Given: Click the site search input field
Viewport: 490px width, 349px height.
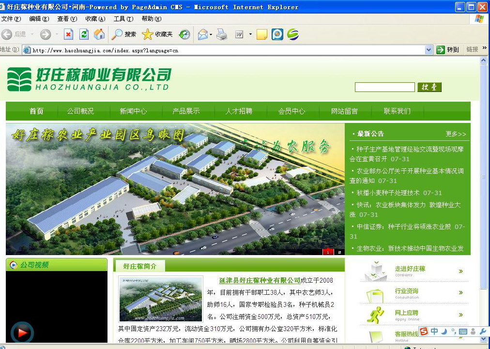Looking at the screenshot, I should click(384, 87).
